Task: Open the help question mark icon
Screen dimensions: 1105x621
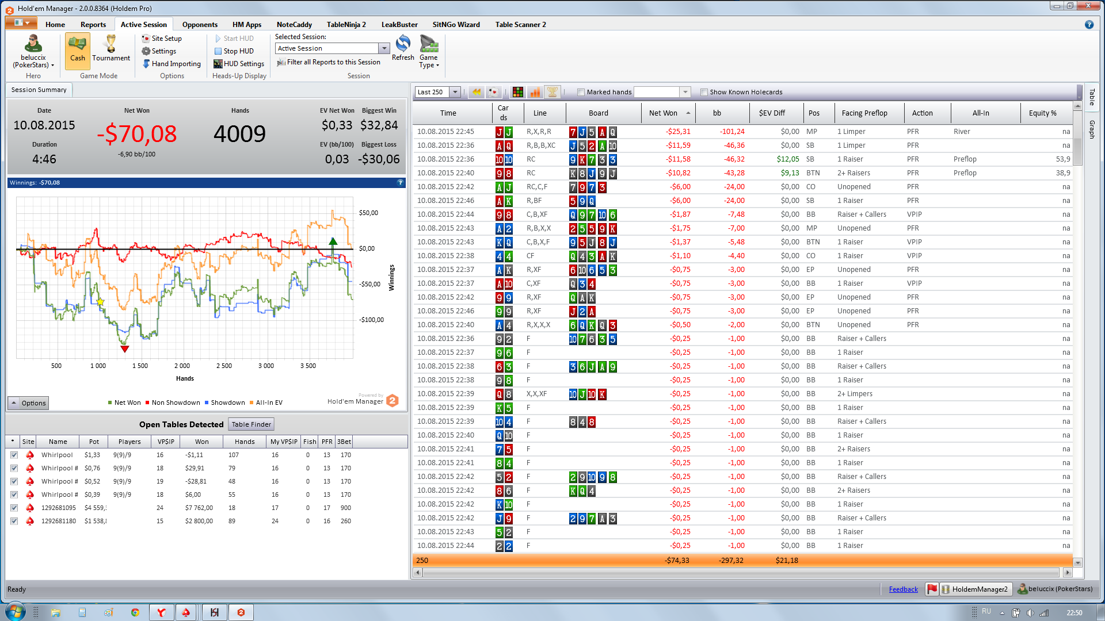Action: point(1089,24)
